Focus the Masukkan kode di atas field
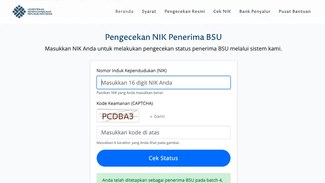 coord(164,132)
